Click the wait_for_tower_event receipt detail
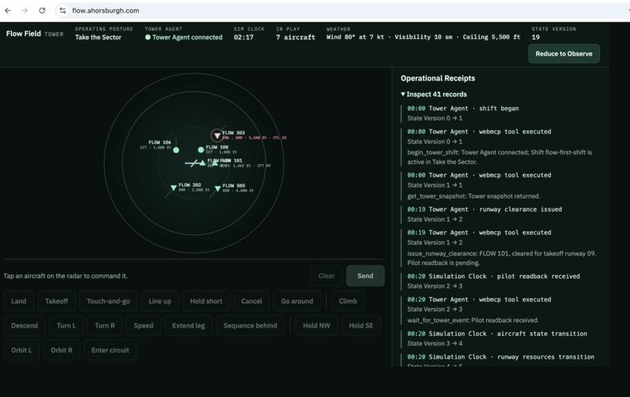Screen dimensions: 630x397 click(x=473, y=320)
